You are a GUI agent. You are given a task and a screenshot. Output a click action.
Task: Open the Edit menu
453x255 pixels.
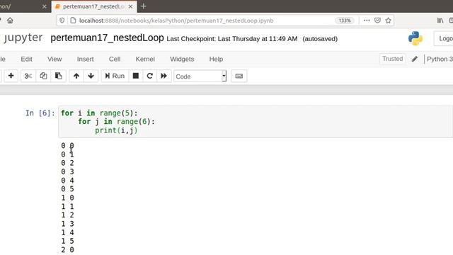pos(27,59)
